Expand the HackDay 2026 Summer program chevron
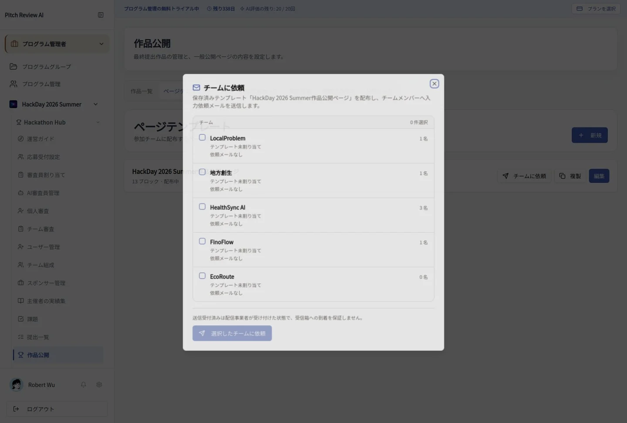This screenshot has width=627, height=423. tap(96, 104)
